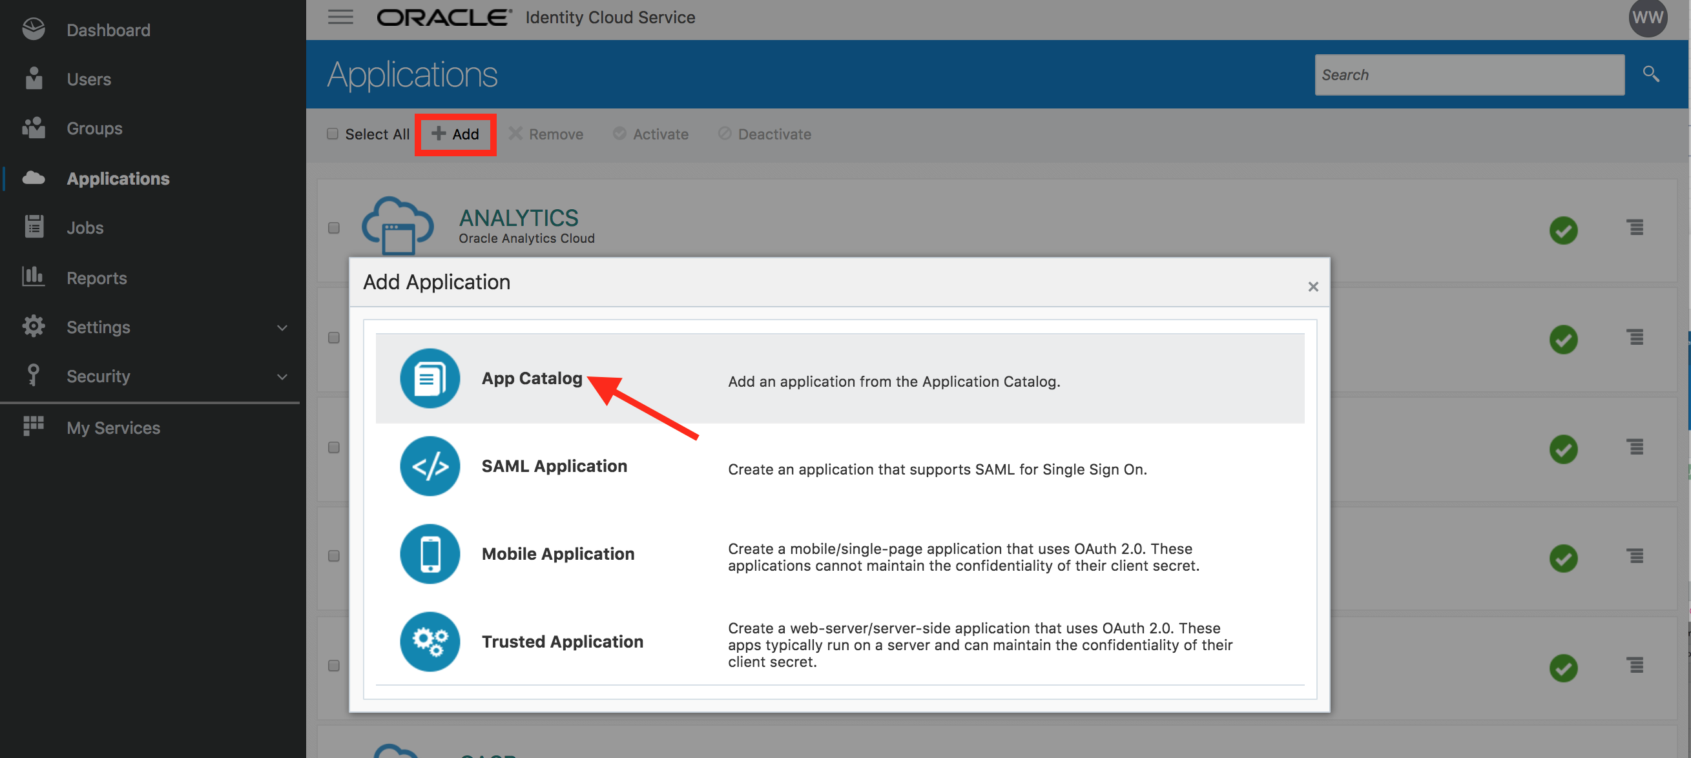Screen dimensions: 1691x758
Task: Click the Groups people icon
Action: [x=34, y=128]
